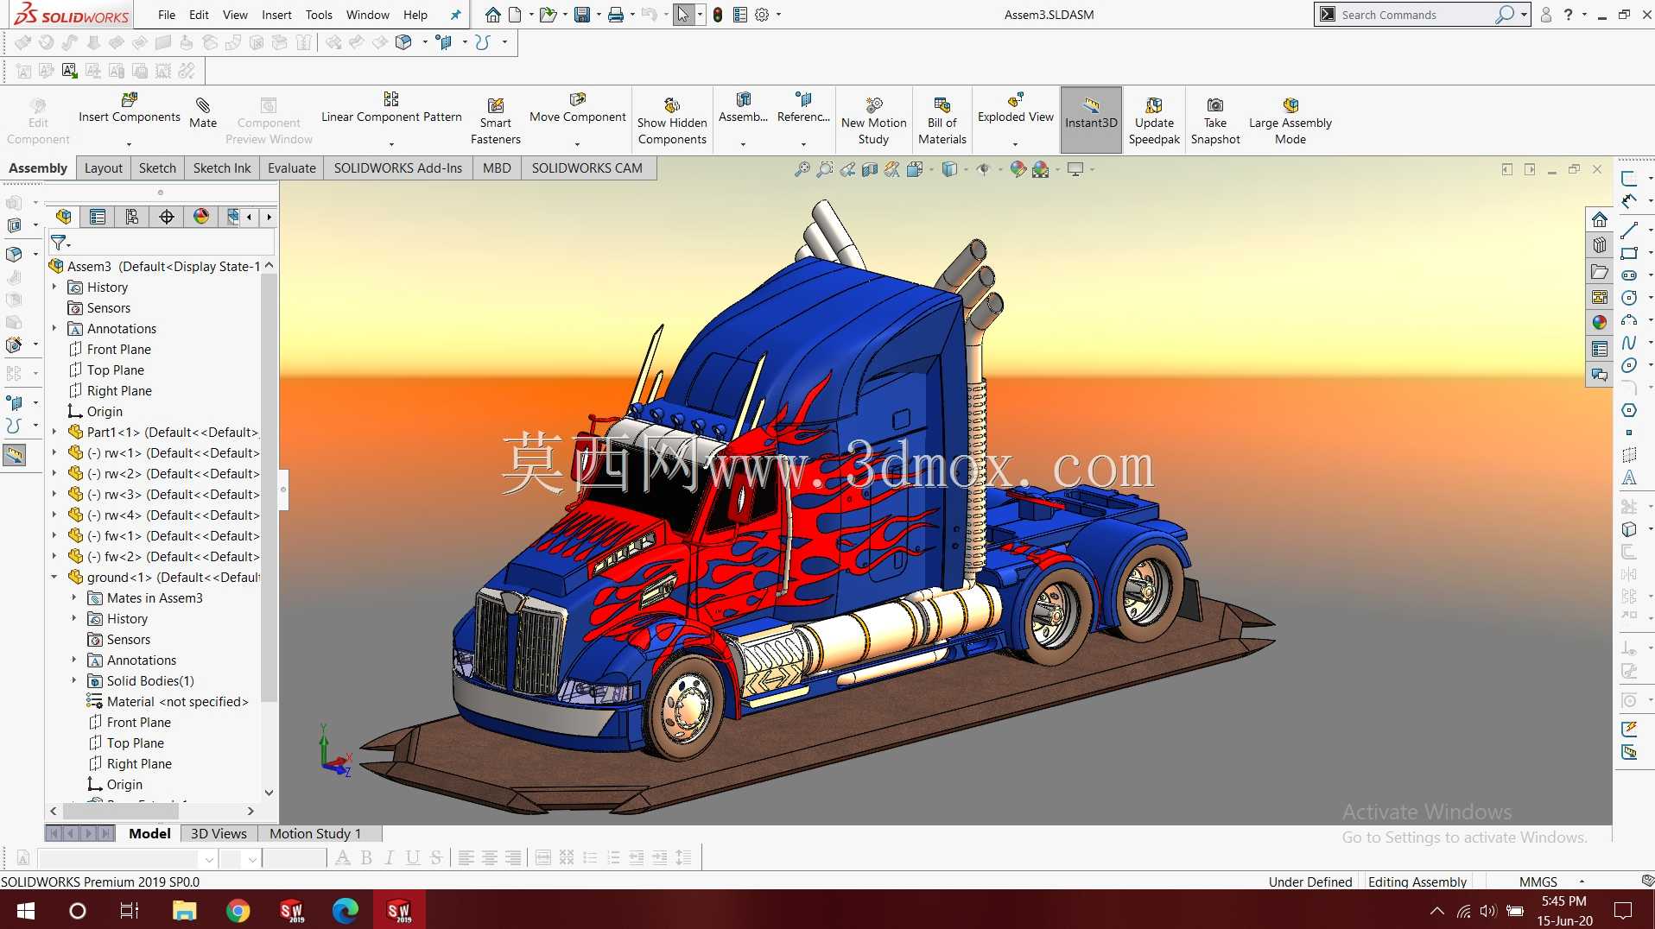Open the MMGS unit system dropdown
The image size is (1655, 929).
pos(1582,882)
